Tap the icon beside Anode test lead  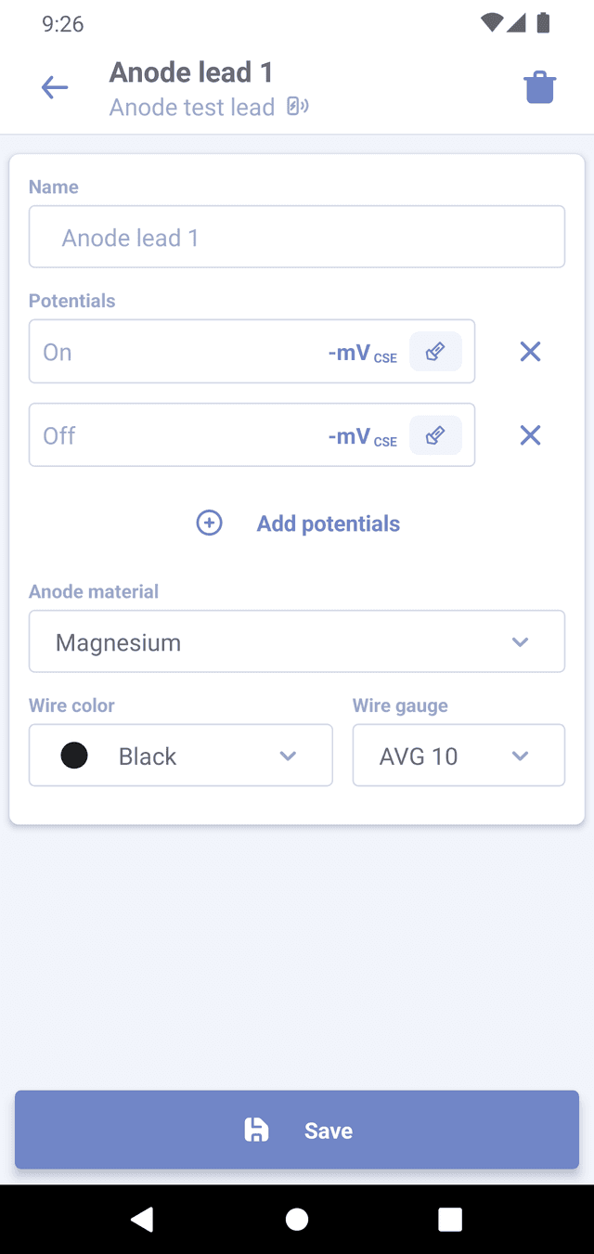(x=297, y=107)
